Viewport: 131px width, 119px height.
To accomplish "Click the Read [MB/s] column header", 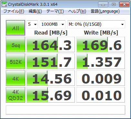I will point(51,33).
